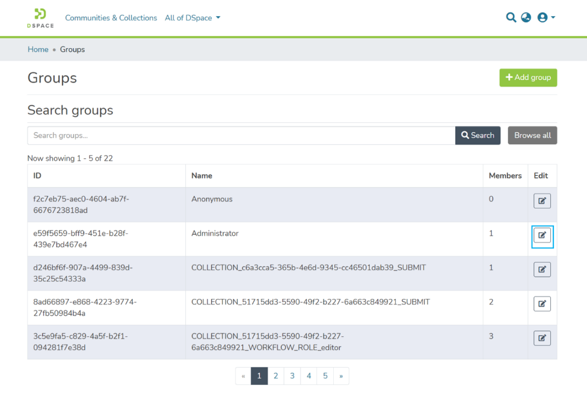This screenshot has width=587, height=394.
Task: Open Communities & Collections menu
Action: tap(111, 18)
